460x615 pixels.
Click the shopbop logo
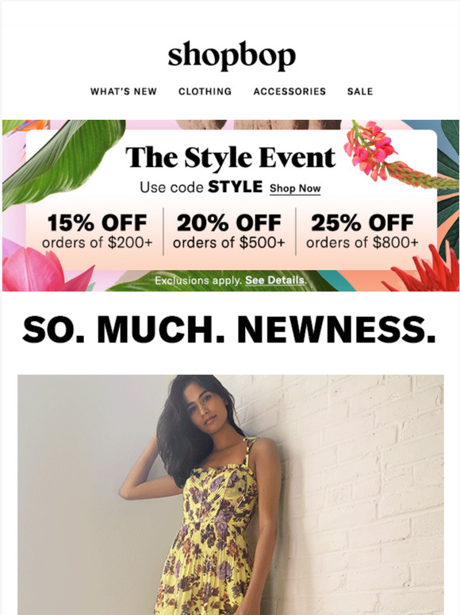pos(232,56)
